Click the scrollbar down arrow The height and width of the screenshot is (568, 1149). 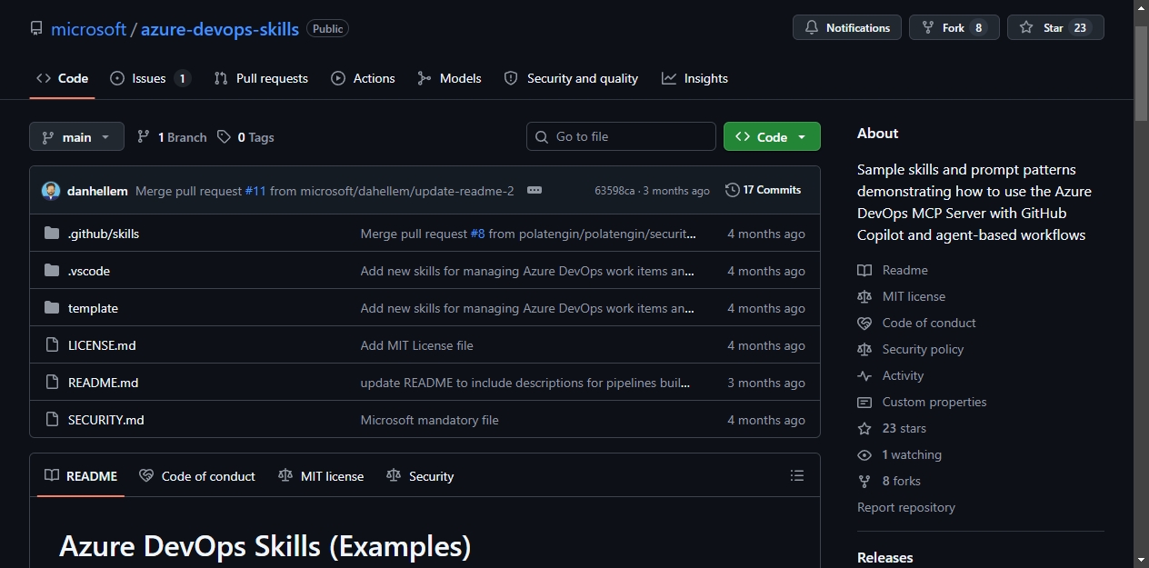coord(1142,559)
